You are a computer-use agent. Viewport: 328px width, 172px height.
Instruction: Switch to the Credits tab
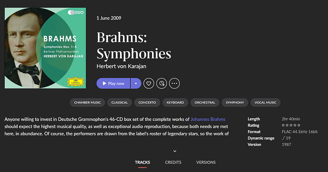point(173,162)
